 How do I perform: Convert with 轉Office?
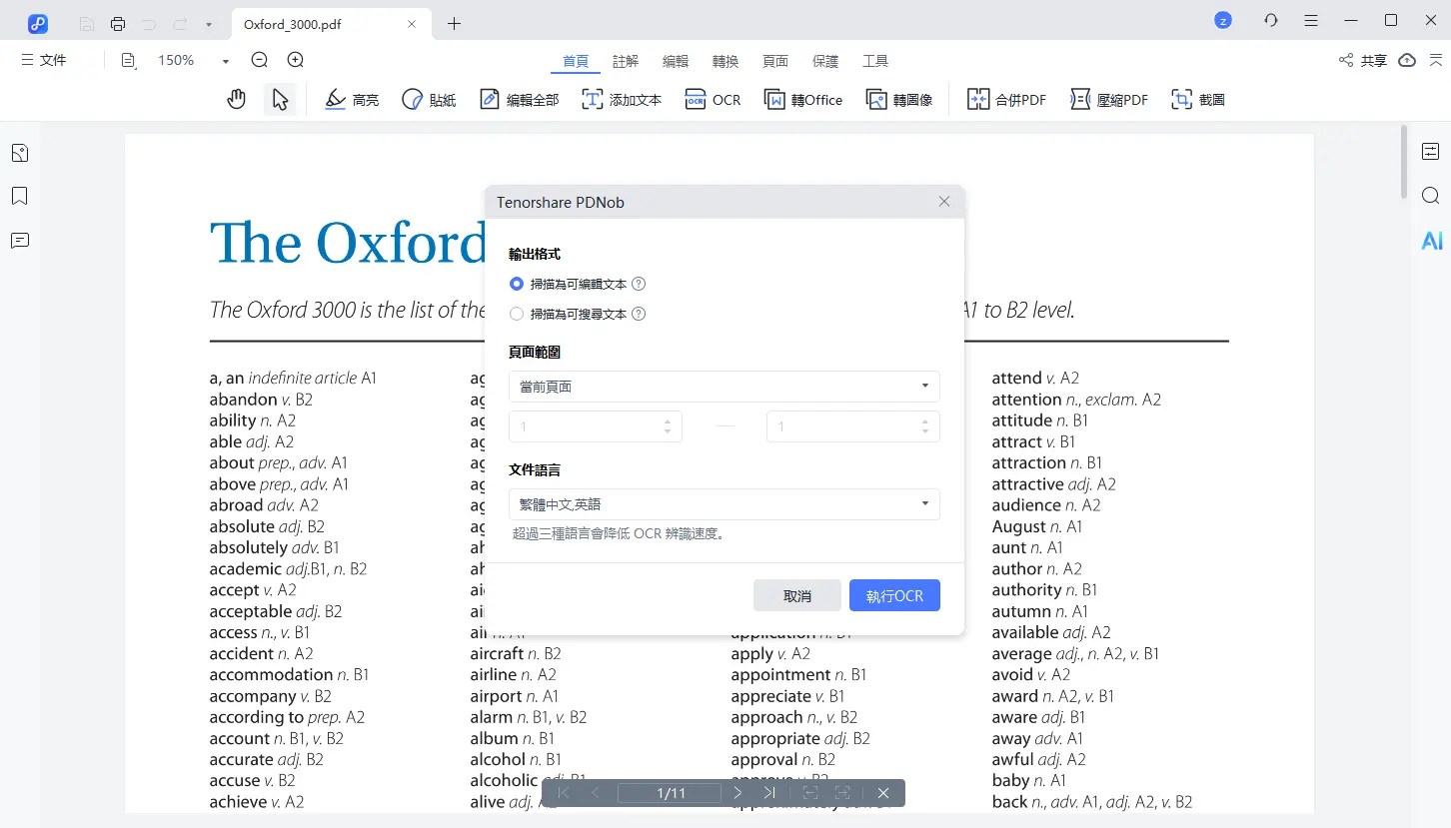[x=803, y=100]
